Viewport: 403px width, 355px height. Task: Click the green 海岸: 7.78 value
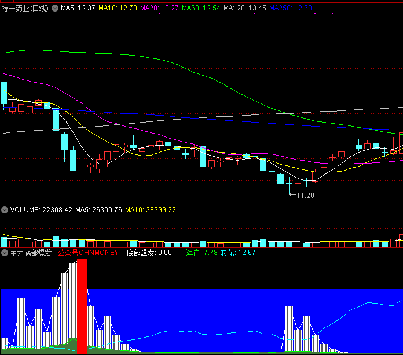tap(201, 253)
